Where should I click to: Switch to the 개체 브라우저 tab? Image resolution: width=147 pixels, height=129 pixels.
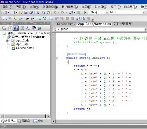[x=122, y=24]
